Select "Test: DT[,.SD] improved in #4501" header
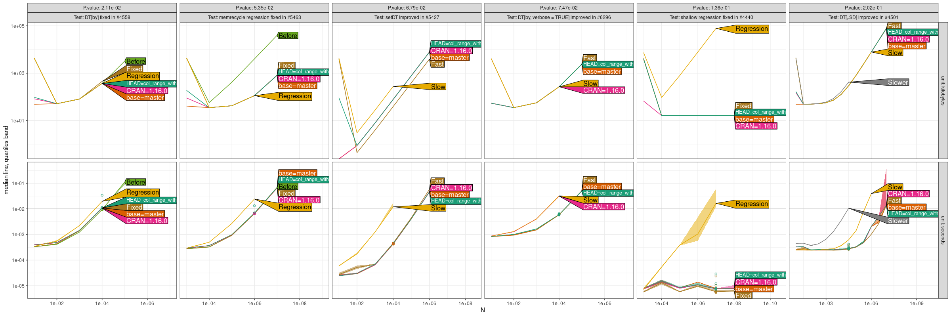The height and width of the screenshot is (317, 951). point(863,17)
